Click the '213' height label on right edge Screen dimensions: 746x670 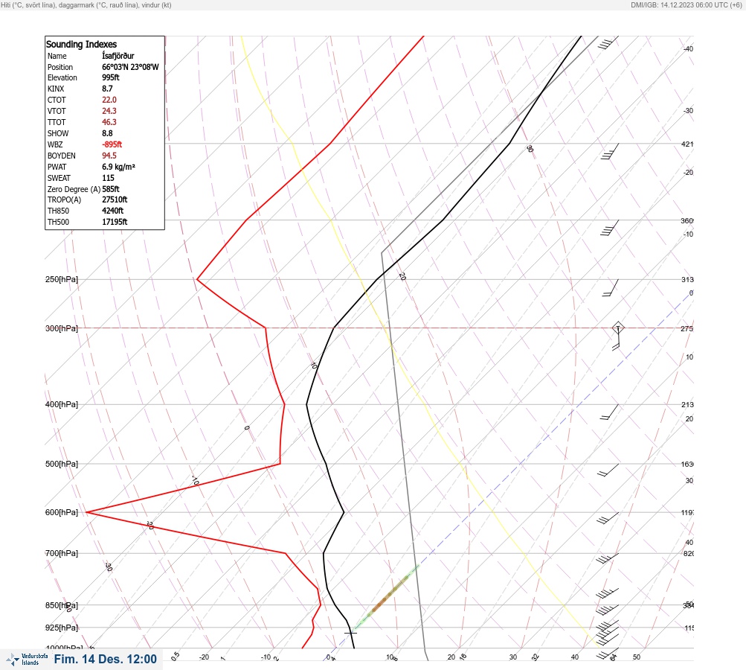click(687, 405)
